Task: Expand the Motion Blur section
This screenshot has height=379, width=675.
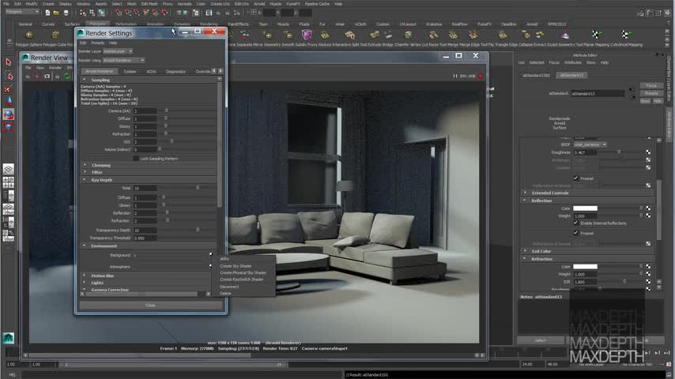Action: click(x=101, y=276)
